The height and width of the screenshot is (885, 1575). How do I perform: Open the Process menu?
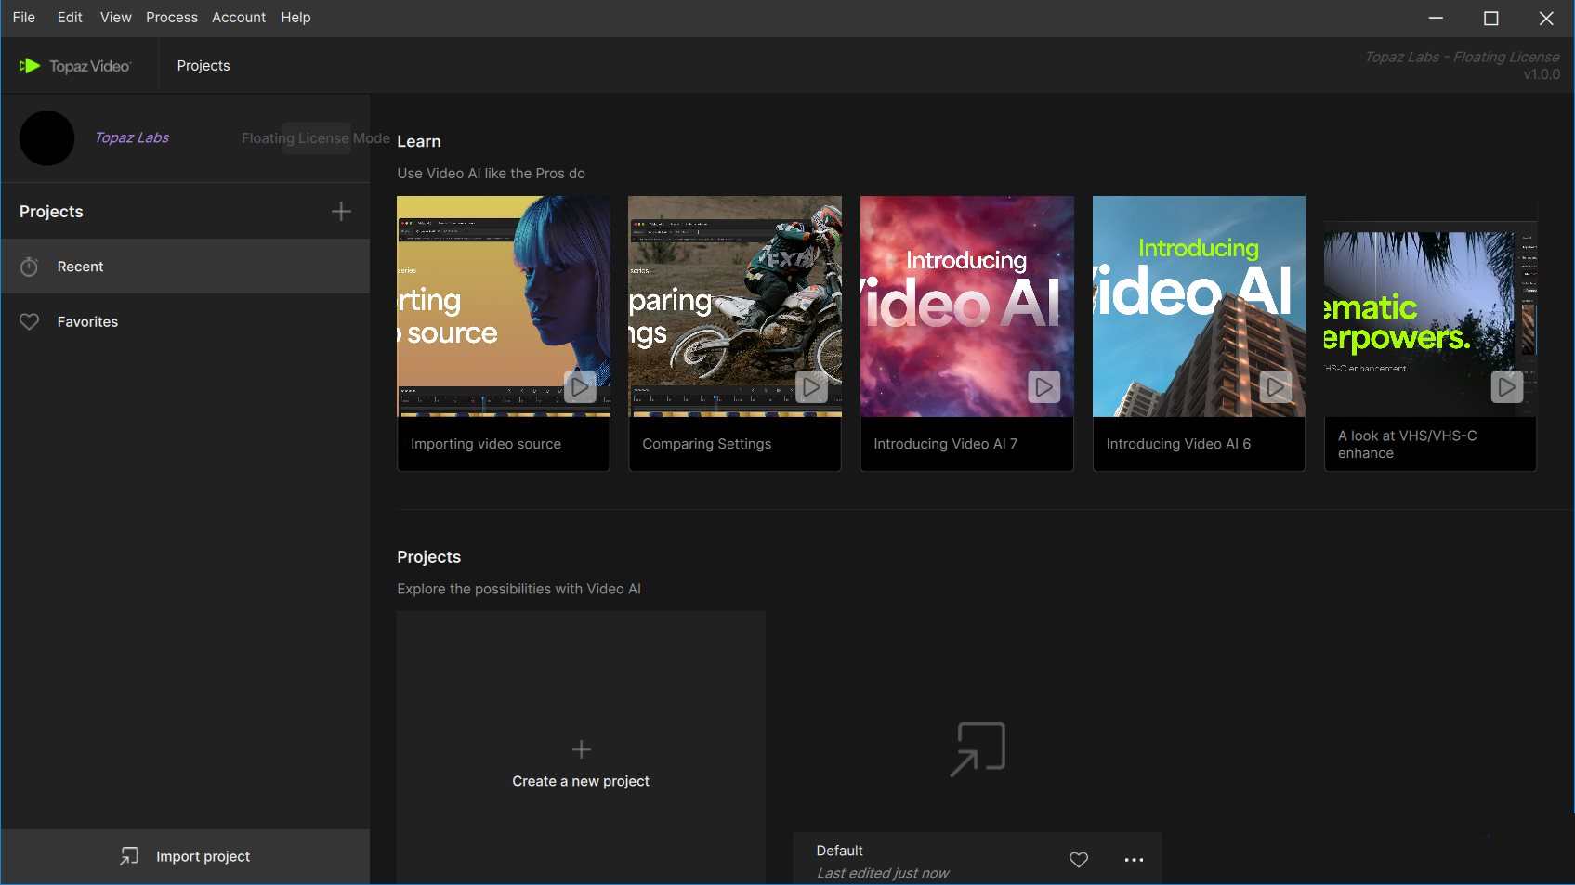pyautogui.click(x=171, y=17)
